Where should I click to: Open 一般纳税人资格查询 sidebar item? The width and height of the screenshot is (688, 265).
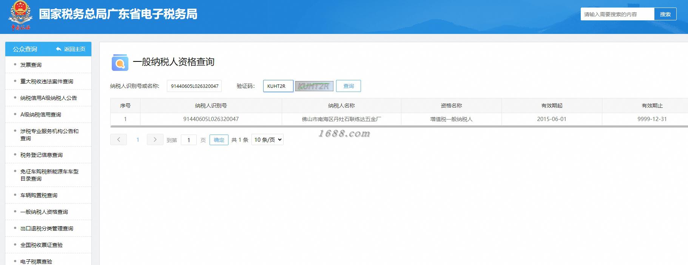[x=44, y=212]
